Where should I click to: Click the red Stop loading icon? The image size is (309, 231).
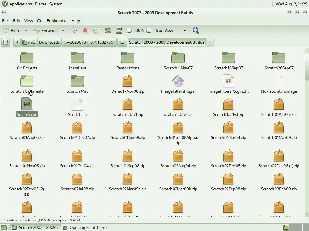click(x=85, y=30)
